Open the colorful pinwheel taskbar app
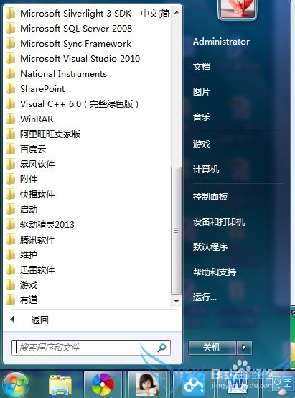Screen dimensions: 295x398 pos(103,385)
